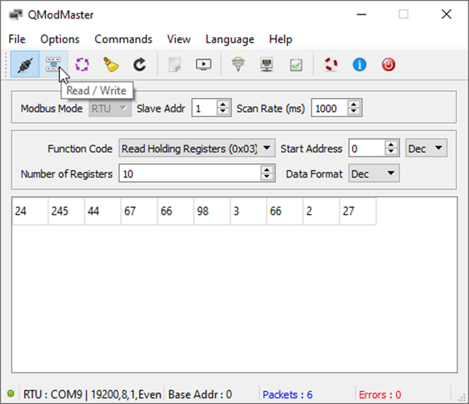Viewport: 469px width, 404px height.
Task: Open the File menu
Action: (17, 39)
